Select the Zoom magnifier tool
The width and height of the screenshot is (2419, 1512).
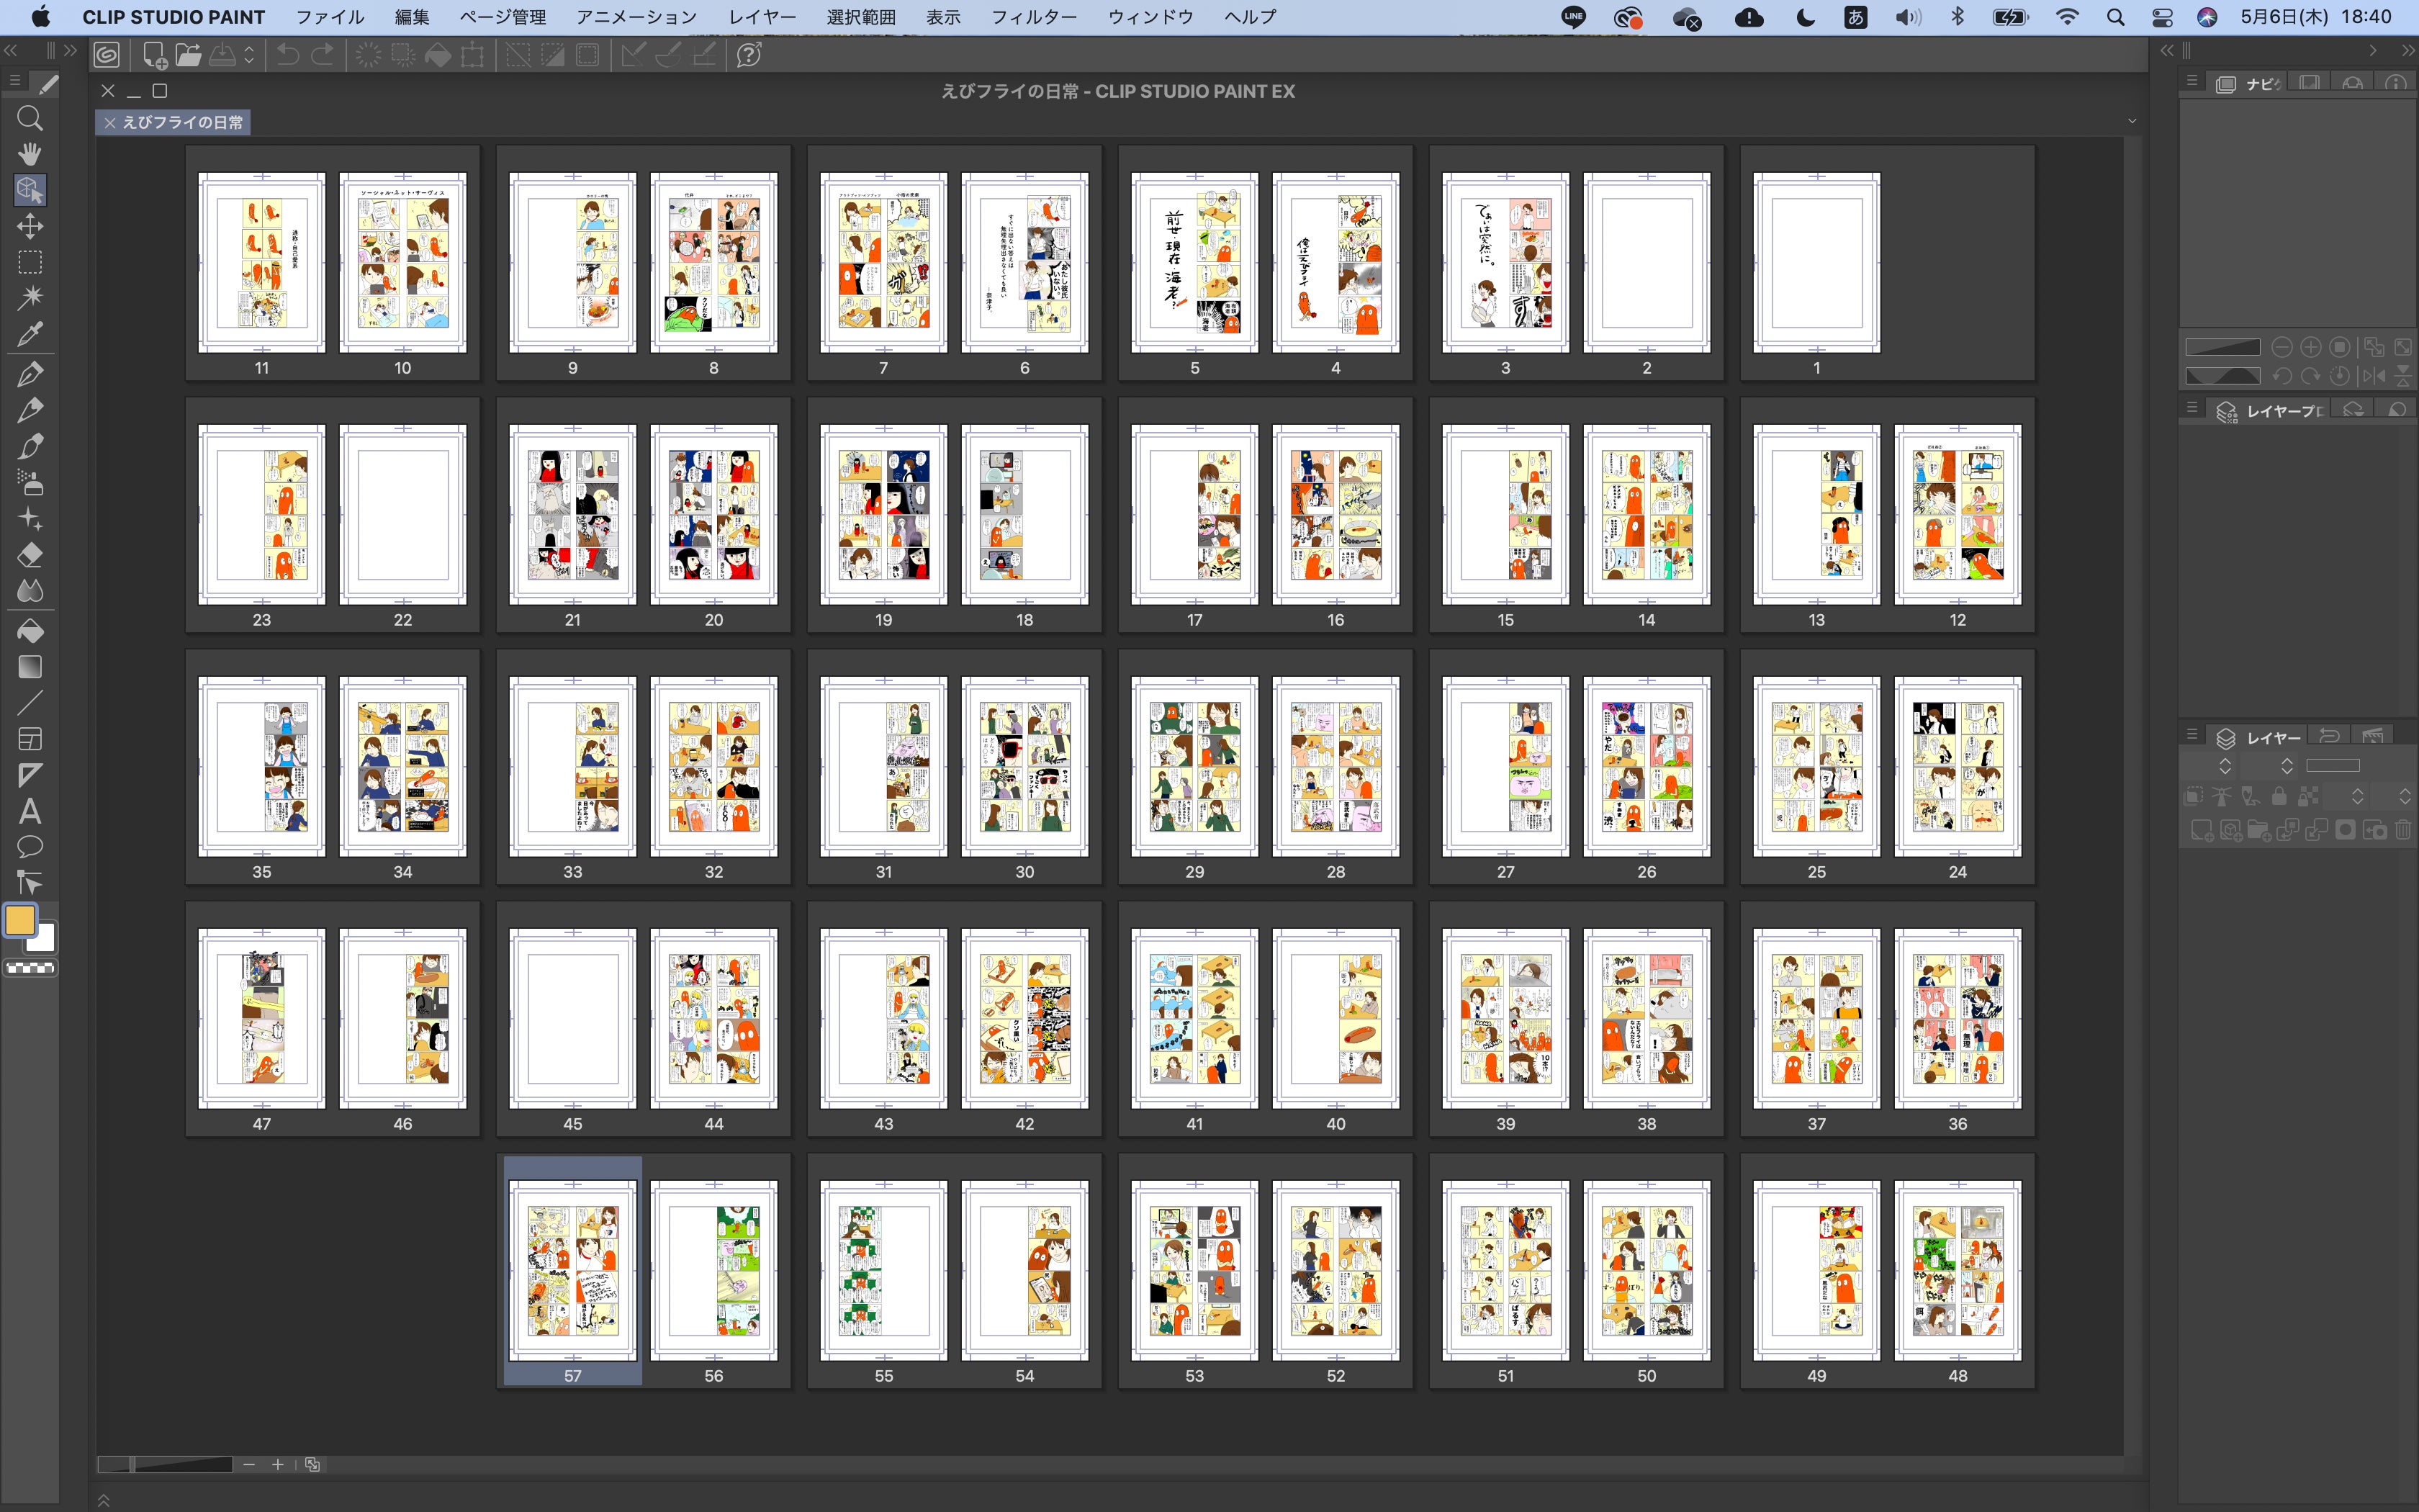[x=30, y=118]
